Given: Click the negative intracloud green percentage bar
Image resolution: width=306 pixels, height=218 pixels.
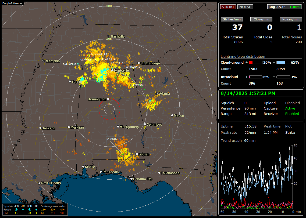Looking at the screenshot, I should 283,77.
